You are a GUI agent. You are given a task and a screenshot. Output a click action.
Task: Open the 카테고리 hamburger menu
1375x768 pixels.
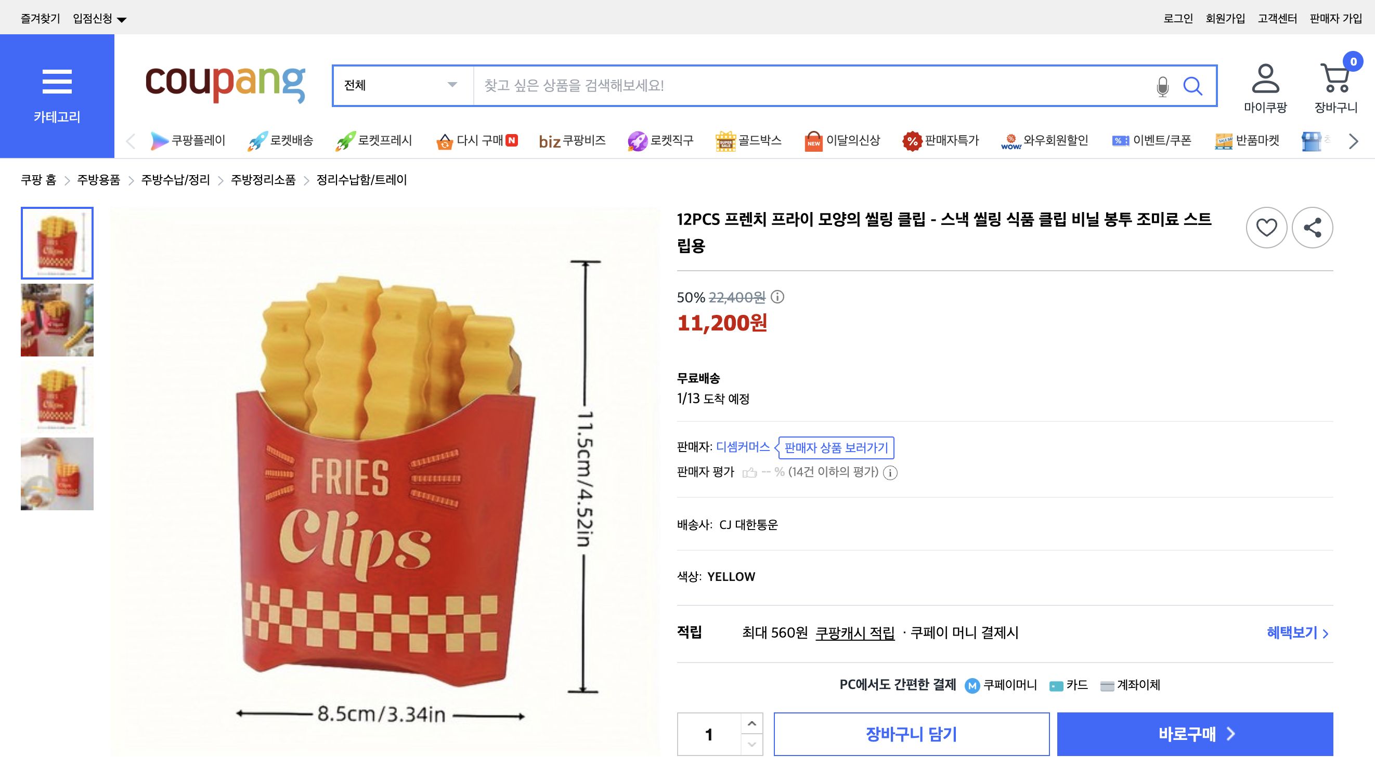(56, 83)
